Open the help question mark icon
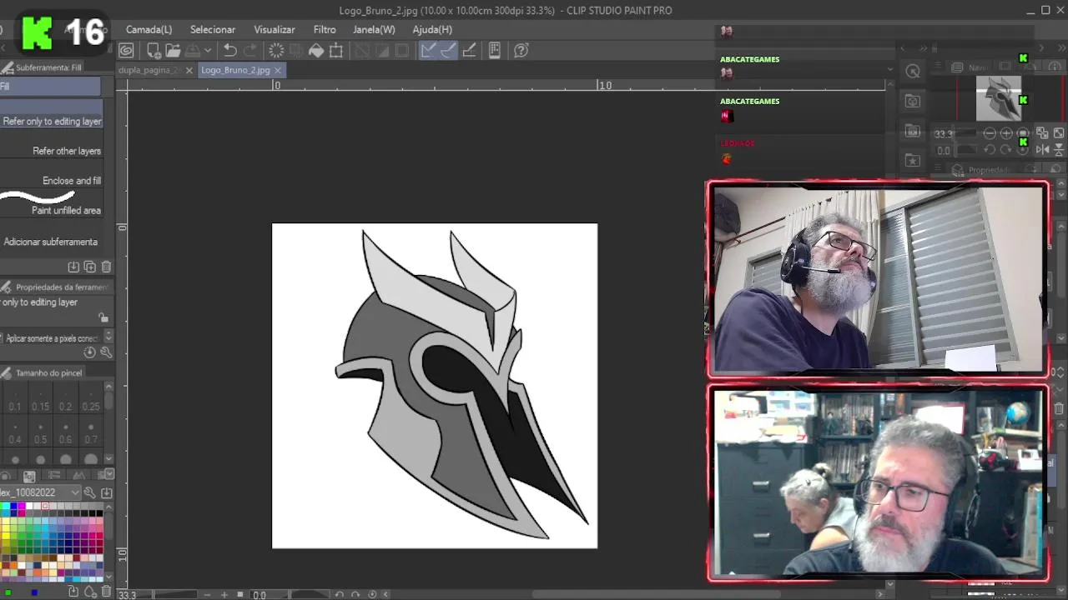 [521, 51]
